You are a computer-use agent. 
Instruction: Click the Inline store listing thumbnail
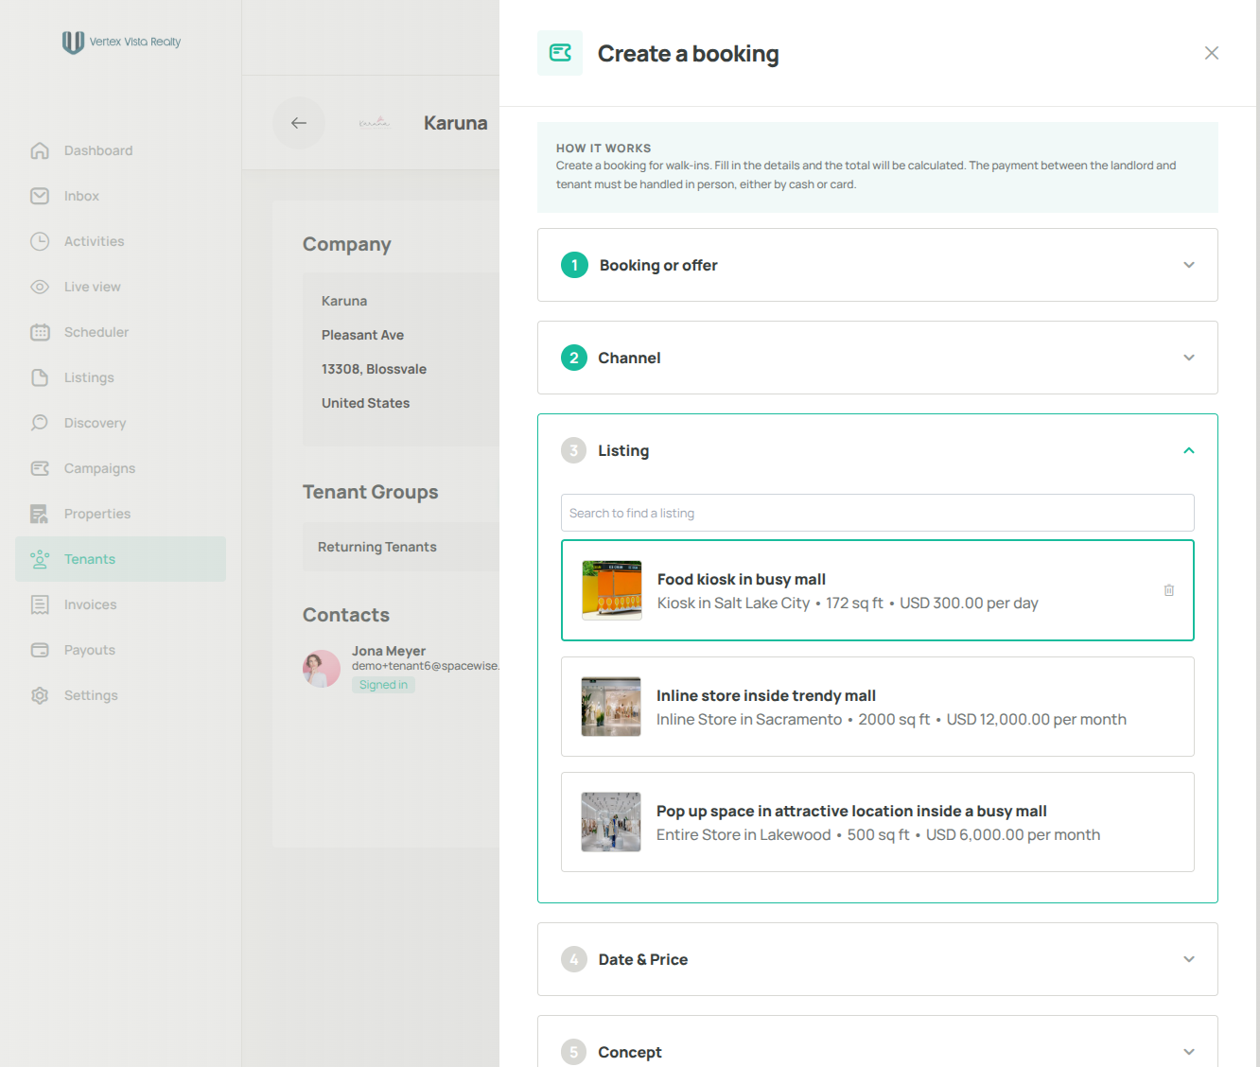[611, 707]
